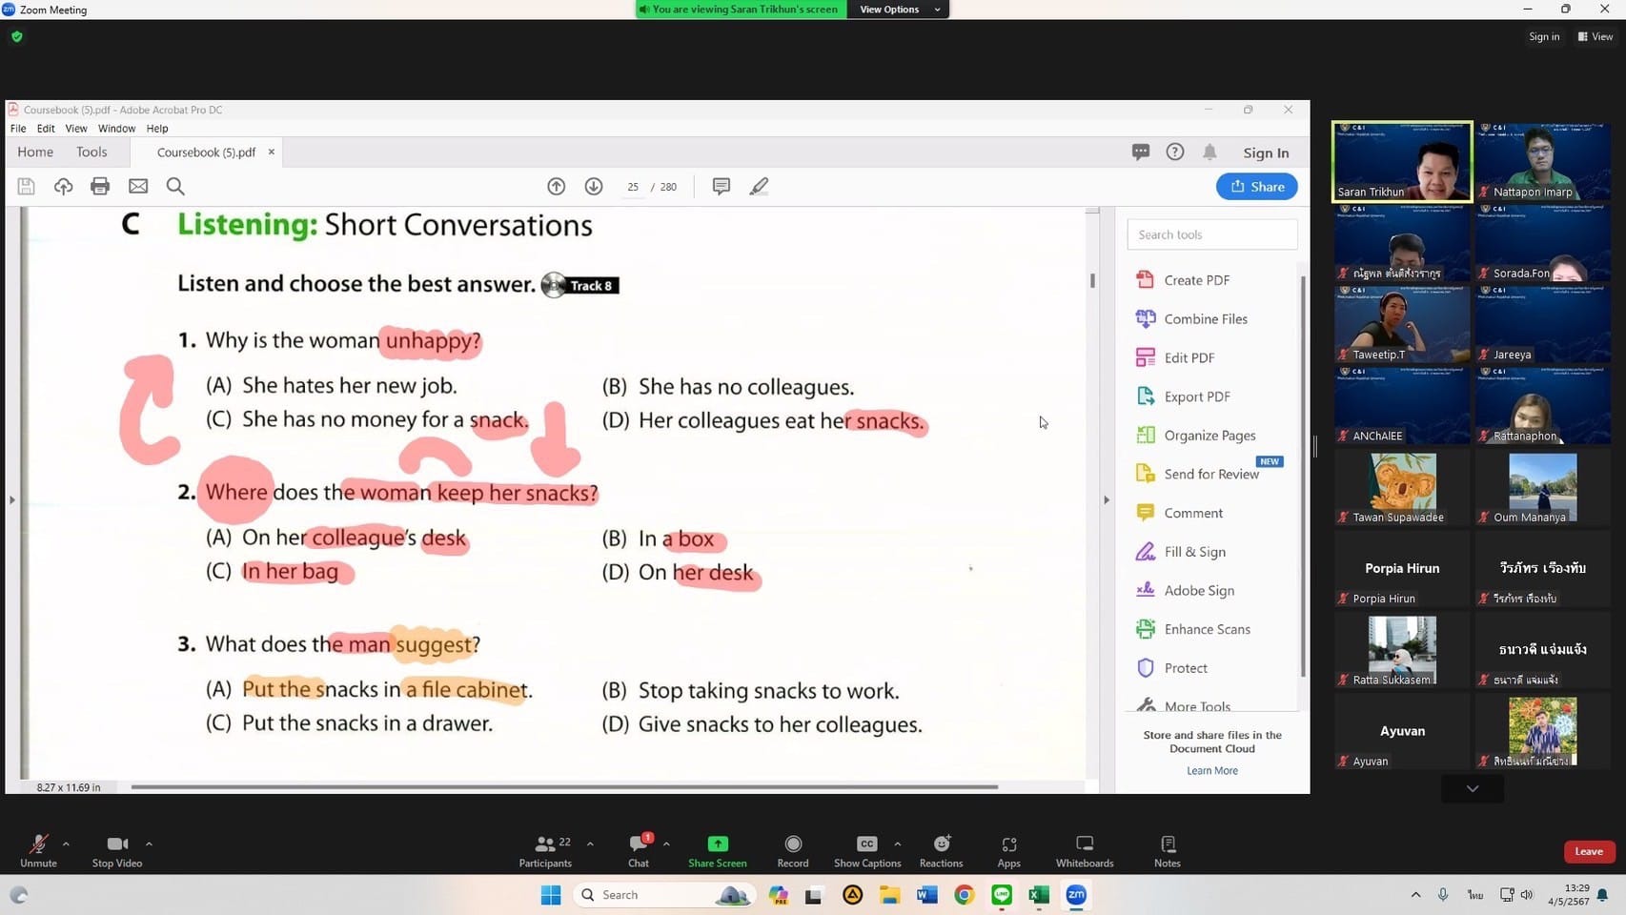Toggle Show Captions
The width and height of the screenshot is (1626, 915).
pyautogui.click(x=866, y=844)
